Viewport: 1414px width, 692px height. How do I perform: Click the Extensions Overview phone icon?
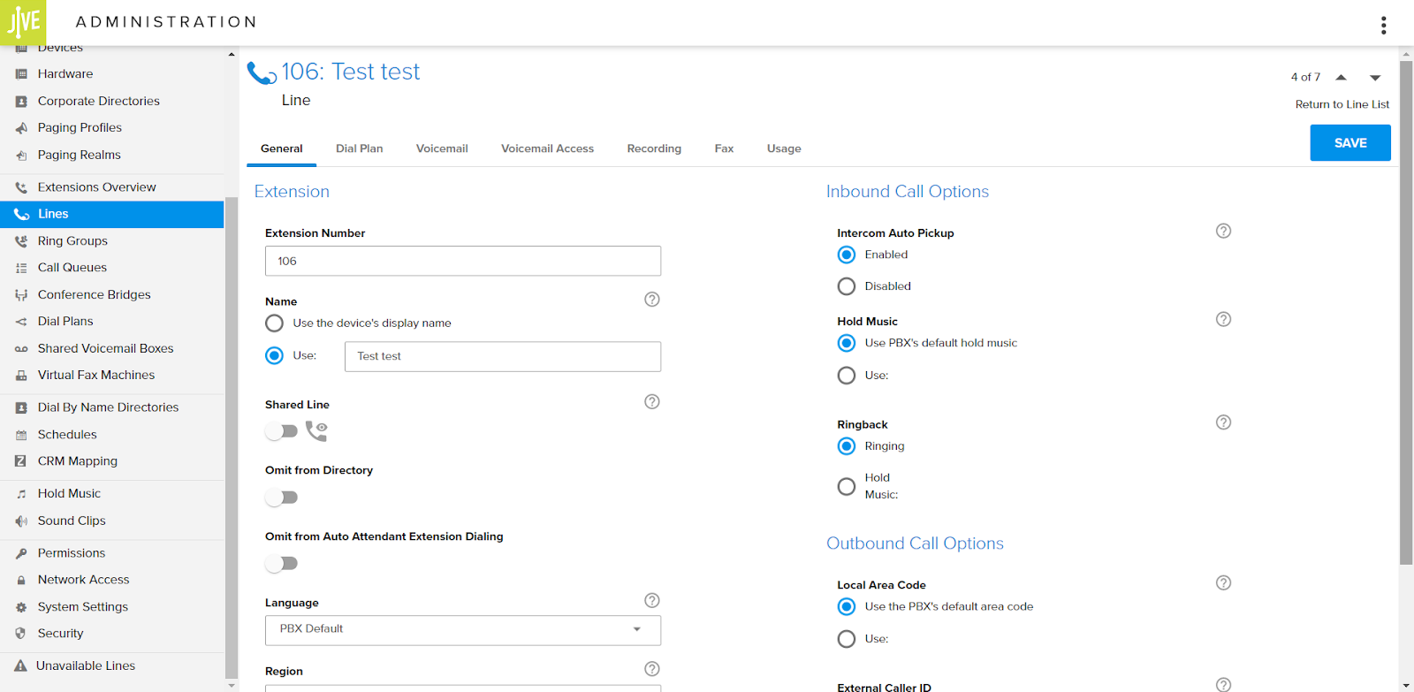[x=21, y=187]
